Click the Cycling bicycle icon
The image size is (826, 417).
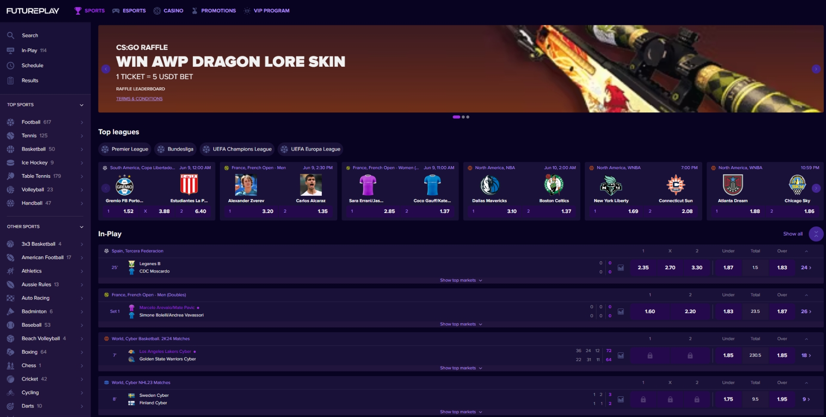[x=11, y=392]
